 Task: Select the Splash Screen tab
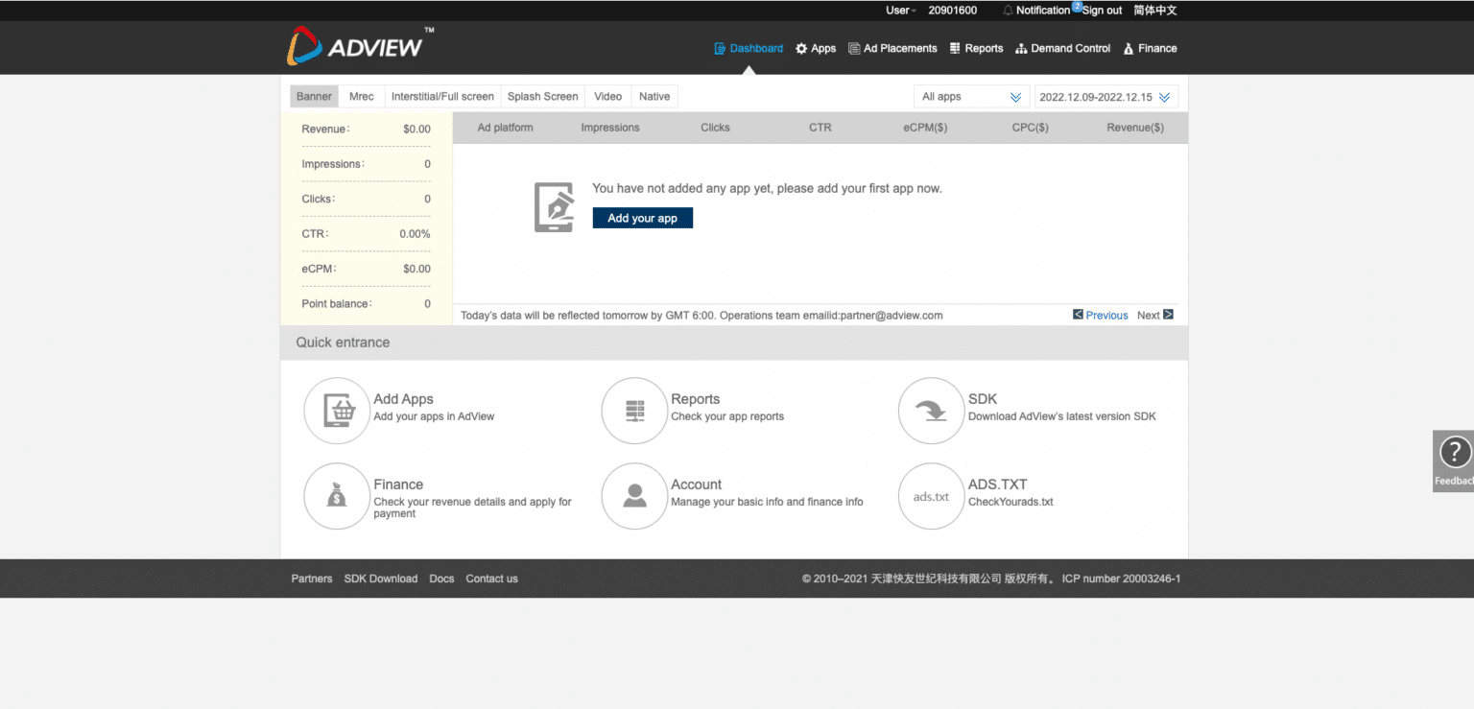(542, 97)
